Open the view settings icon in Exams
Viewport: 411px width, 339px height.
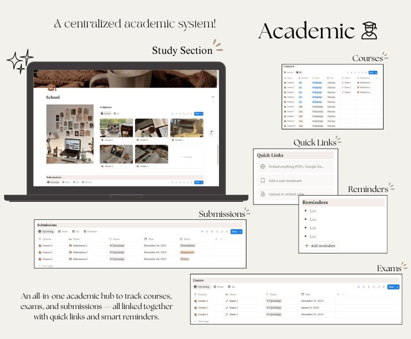click(x=384, y=287)
